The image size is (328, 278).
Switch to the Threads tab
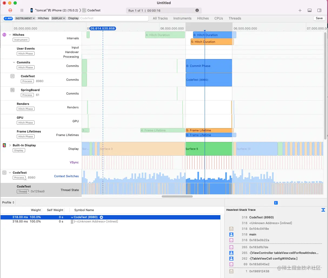coord(235,18)
